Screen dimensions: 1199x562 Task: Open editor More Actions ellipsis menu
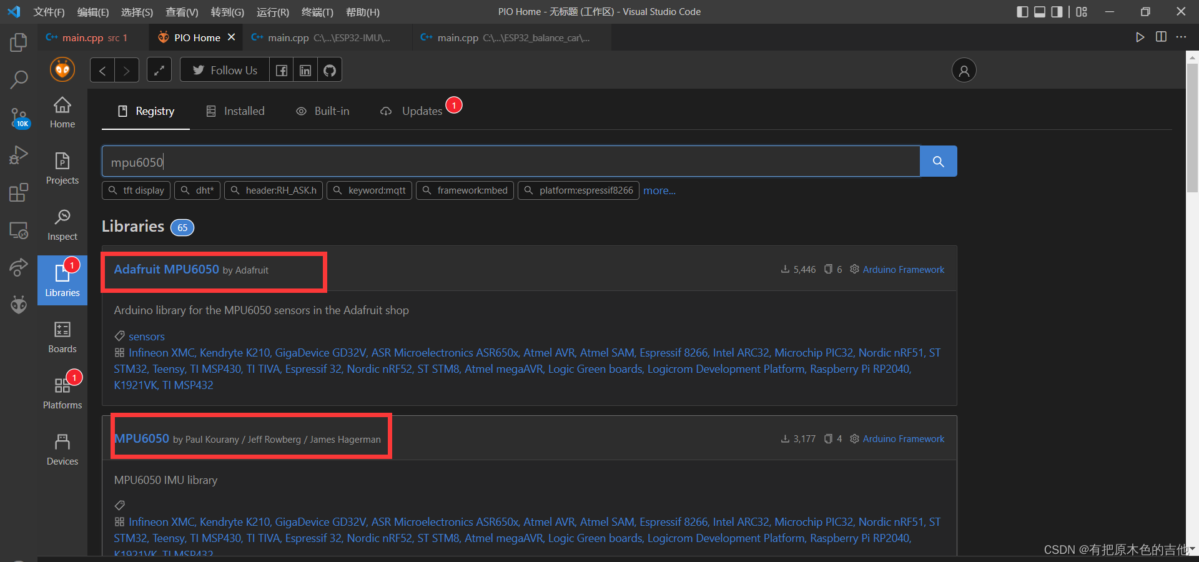1181,37
